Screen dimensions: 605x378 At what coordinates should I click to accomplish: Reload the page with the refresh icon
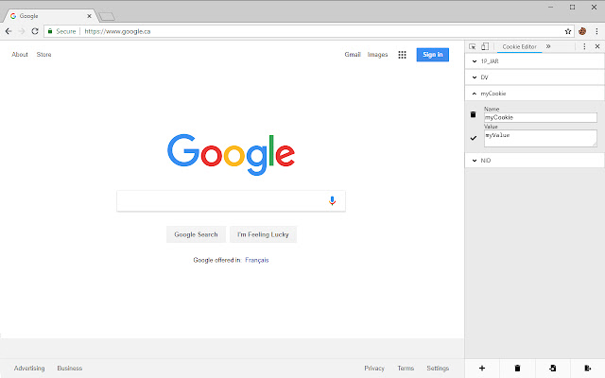(x=35, y=31)
